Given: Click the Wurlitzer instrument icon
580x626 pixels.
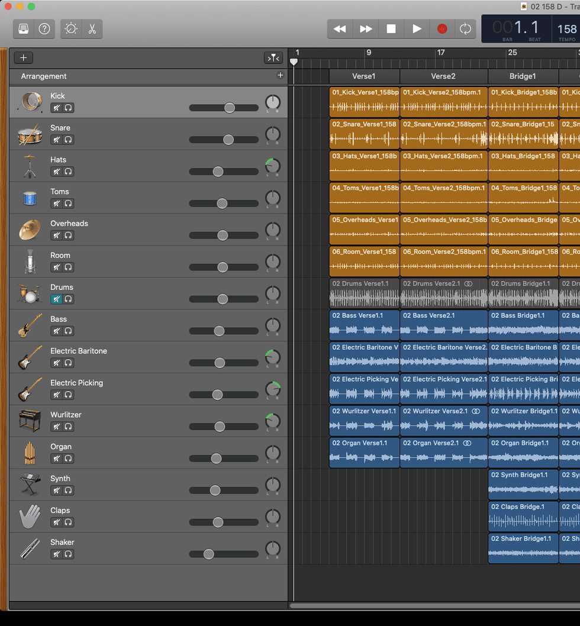Looking at the screenshot, I should pos(30,421).
